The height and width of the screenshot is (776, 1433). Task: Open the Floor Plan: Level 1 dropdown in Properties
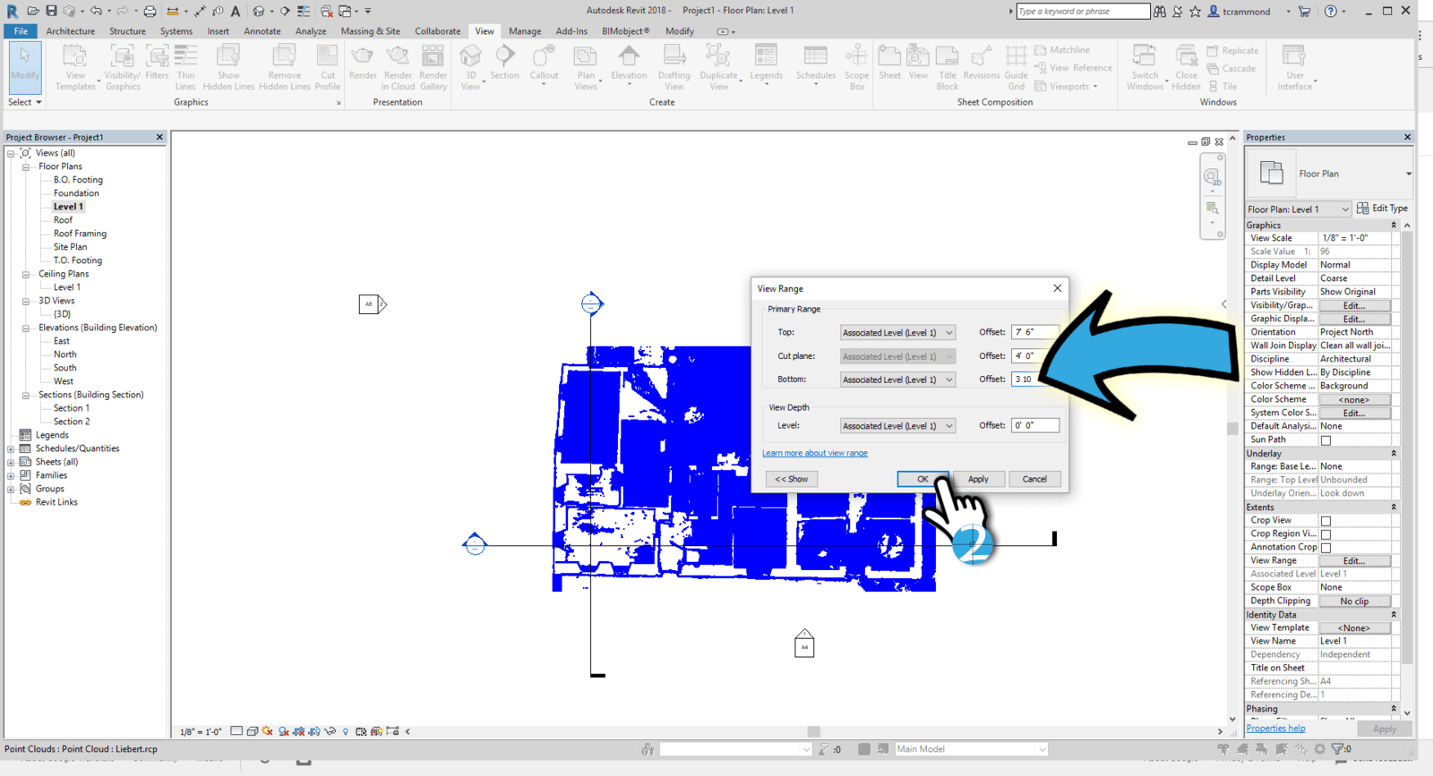[1298, 209]
